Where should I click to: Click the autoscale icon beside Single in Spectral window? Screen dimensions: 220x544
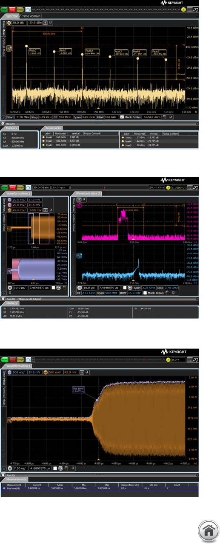point(28,9)
